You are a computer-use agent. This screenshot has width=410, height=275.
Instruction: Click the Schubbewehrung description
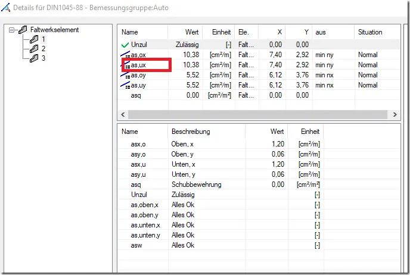point(197,185)
